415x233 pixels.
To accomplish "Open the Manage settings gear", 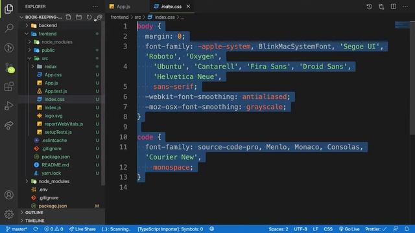I will tap(8, 214).
